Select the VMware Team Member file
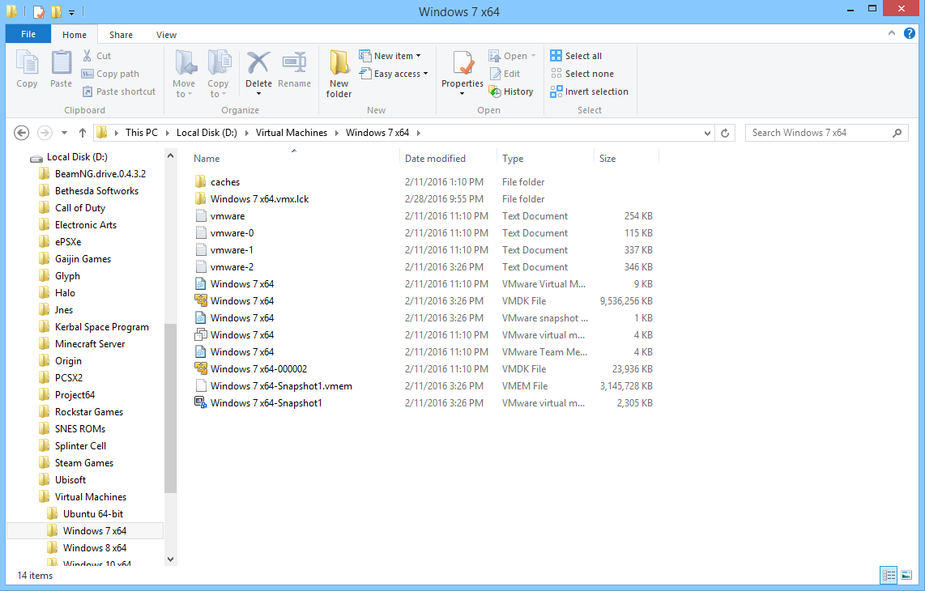Screen dimensions: 925x591 coord(423,351)
